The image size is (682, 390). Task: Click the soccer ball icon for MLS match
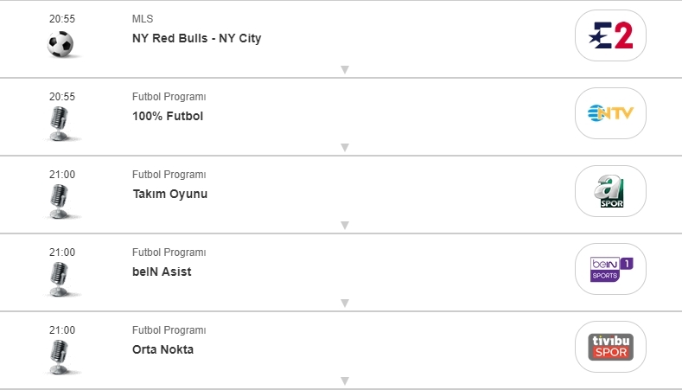click(x=61, y=44)
